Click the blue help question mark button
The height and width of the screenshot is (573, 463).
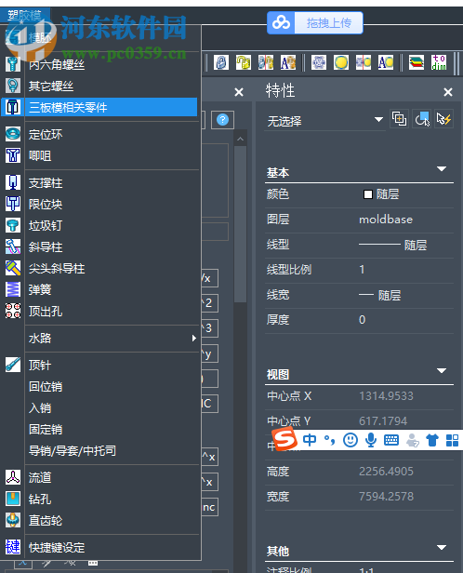coord(222,119)
